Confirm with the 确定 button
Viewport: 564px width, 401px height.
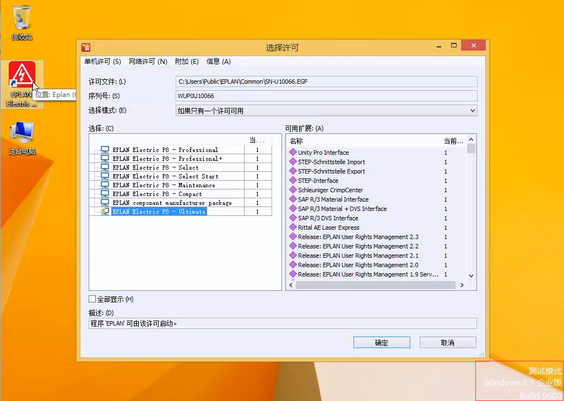tap(382, 343)
